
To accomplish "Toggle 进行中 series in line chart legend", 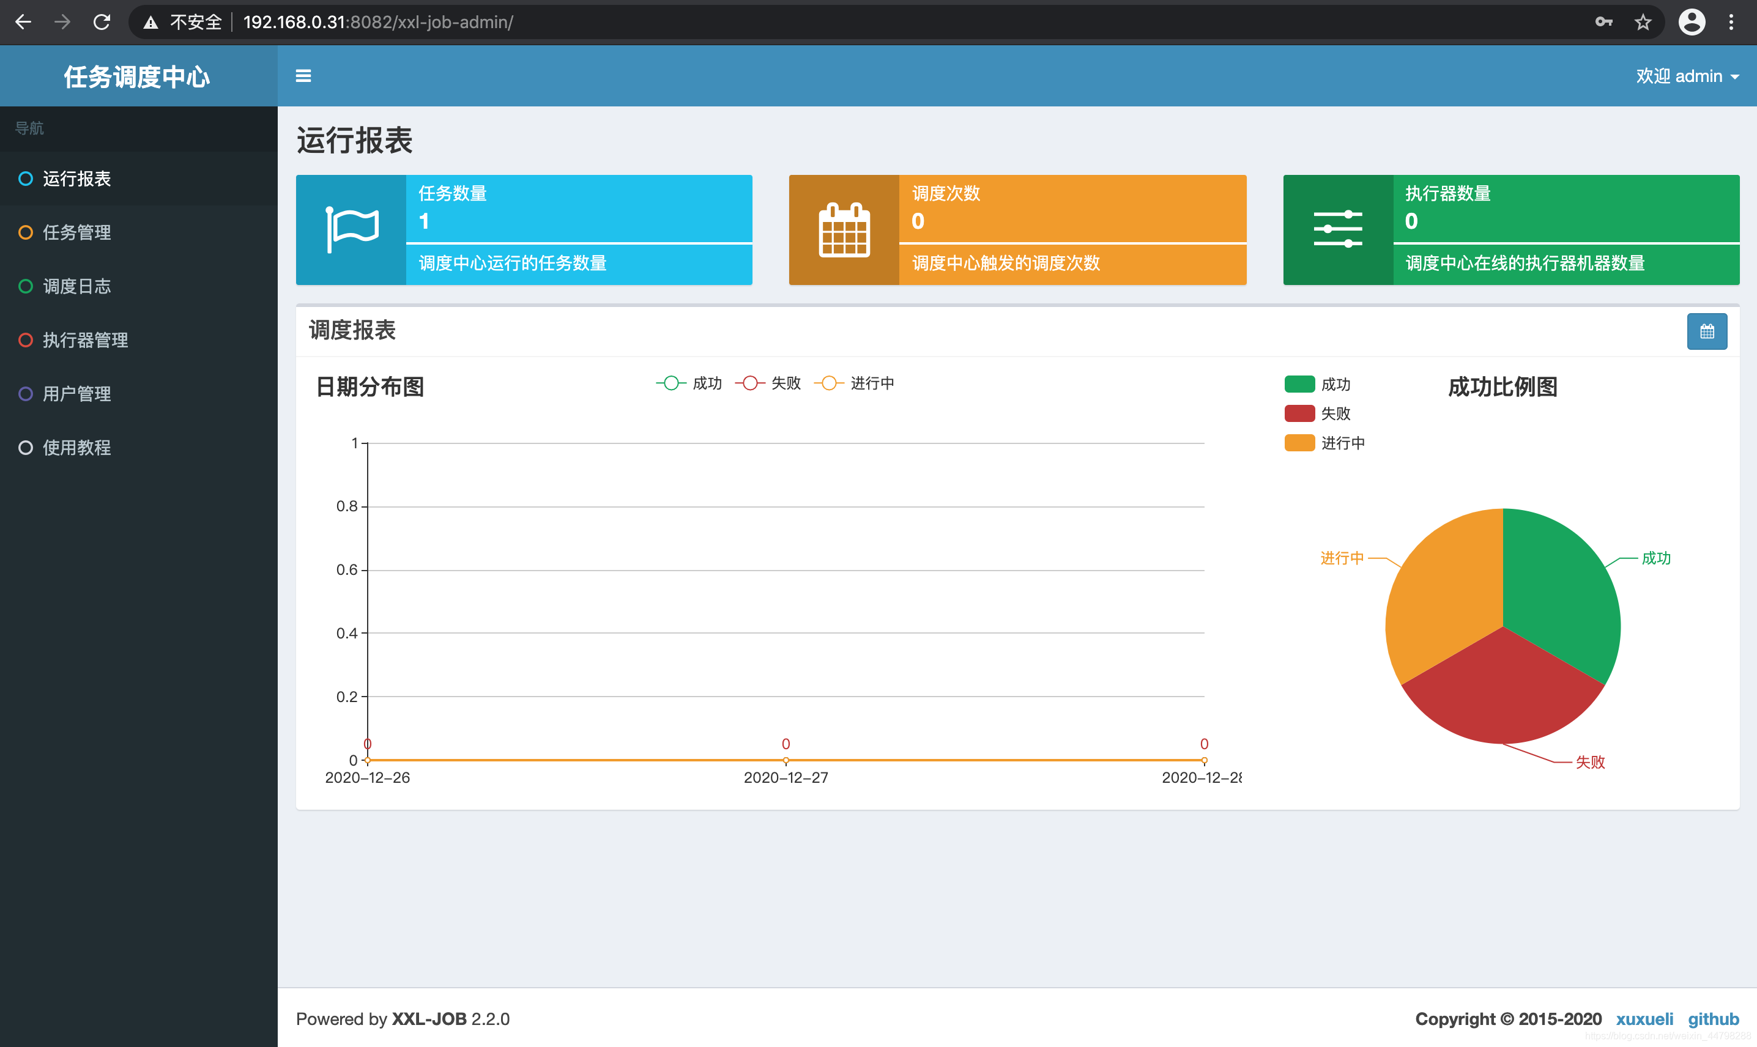I will [x=854, y=382].
